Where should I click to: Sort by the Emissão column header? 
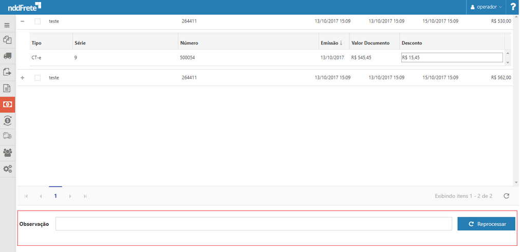(x=331, y=43)
